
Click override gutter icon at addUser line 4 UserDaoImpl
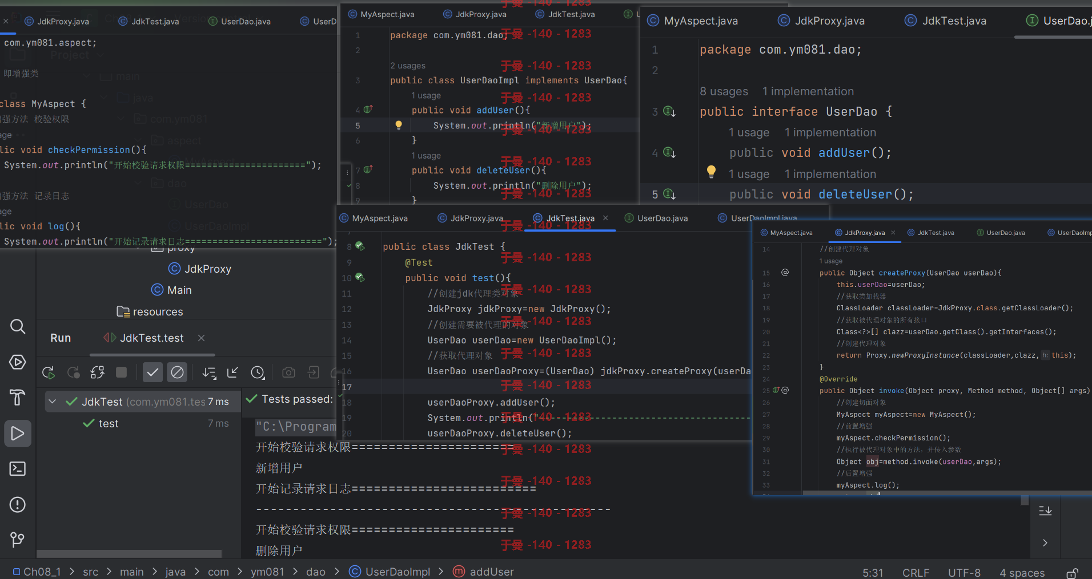(368, 109)
